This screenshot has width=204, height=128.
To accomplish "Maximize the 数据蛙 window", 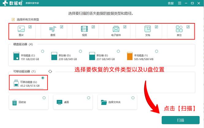I will coord(192,3).
